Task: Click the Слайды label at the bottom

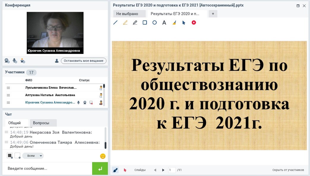Action: (x=140, y=170)
